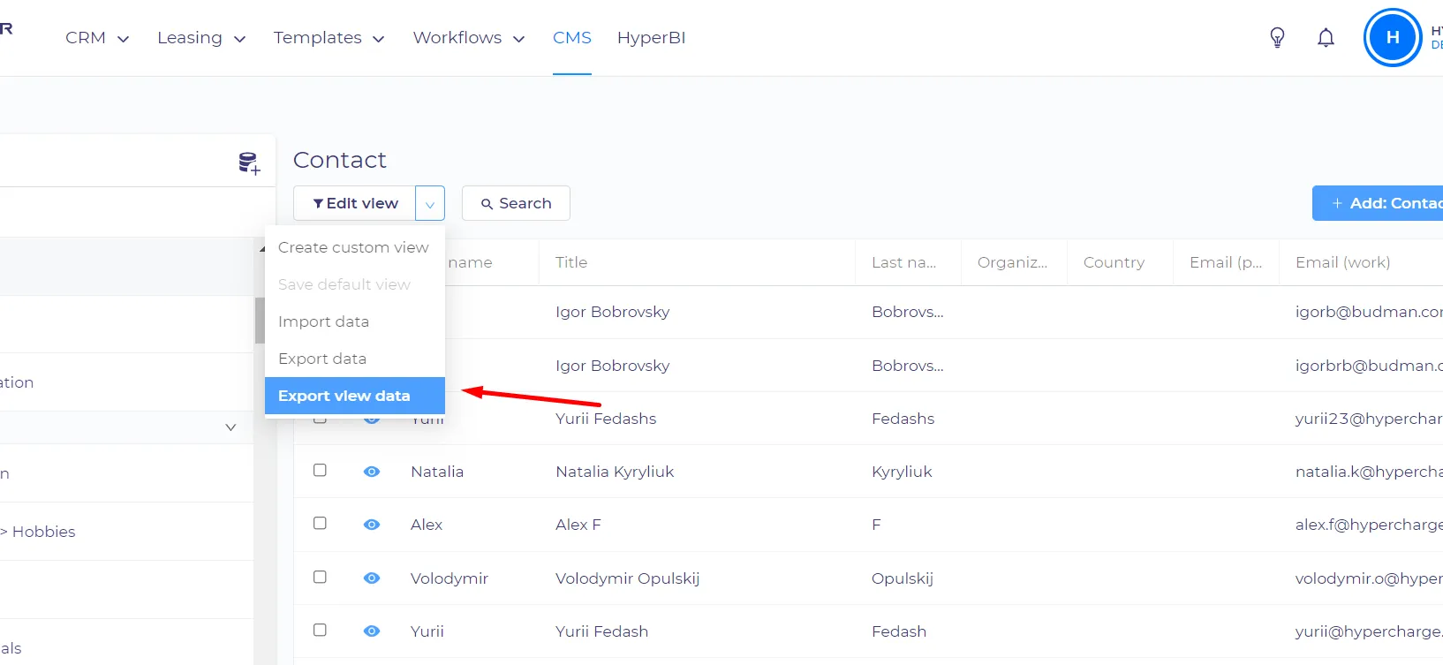
Task: Open the Leasing menu dropdown
Action: point(201,38)
